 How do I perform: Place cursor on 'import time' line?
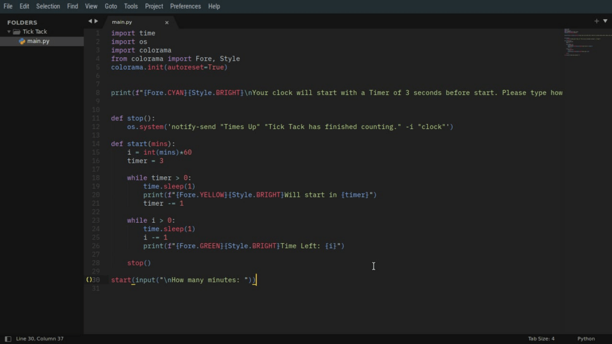click(x=133, y=33)
